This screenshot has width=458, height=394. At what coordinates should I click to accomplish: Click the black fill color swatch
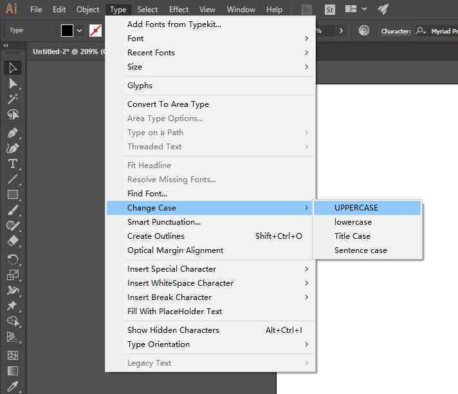coord(67,30)
